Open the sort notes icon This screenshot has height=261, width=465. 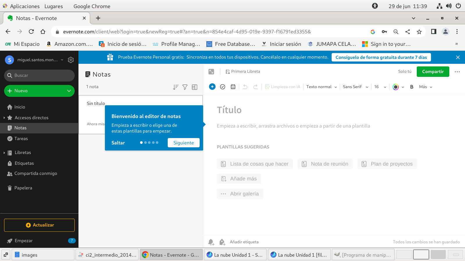176,87
